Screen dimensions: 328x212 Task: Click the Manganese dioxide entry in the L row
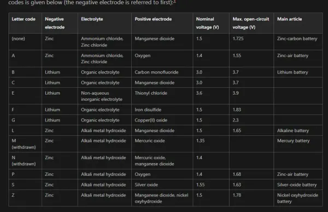pyautogui.click(x=154, y=130)
